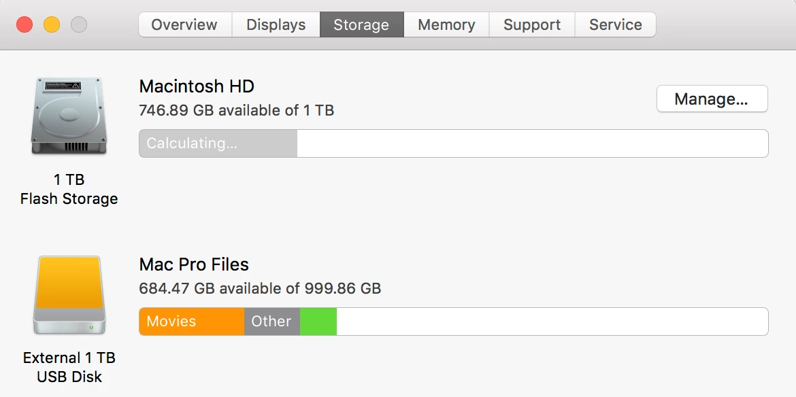This screenshot has height=397, width=796.
Task: Click the External 1 TB USB Disk label
Action: tap(69, 367)
